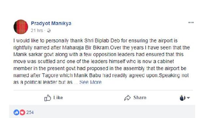Screen dimensions: 206x118
Task: Click the Like text label
Action: click(58, 98)
